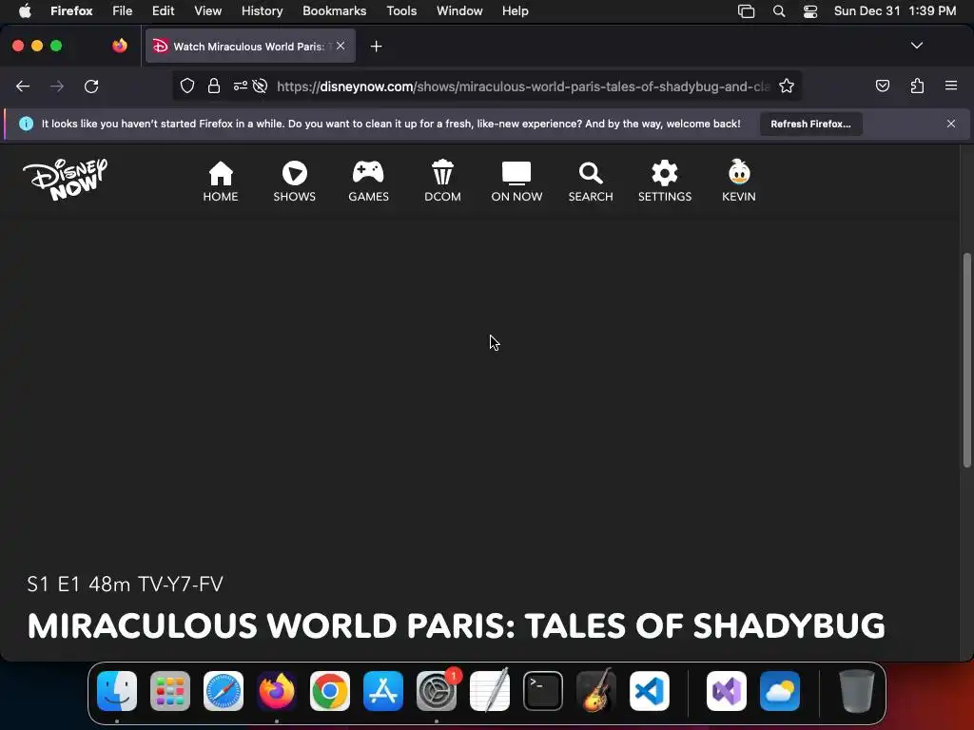974x730 pixels.
Task: Show site security lock information
Action: pos(214,86)
